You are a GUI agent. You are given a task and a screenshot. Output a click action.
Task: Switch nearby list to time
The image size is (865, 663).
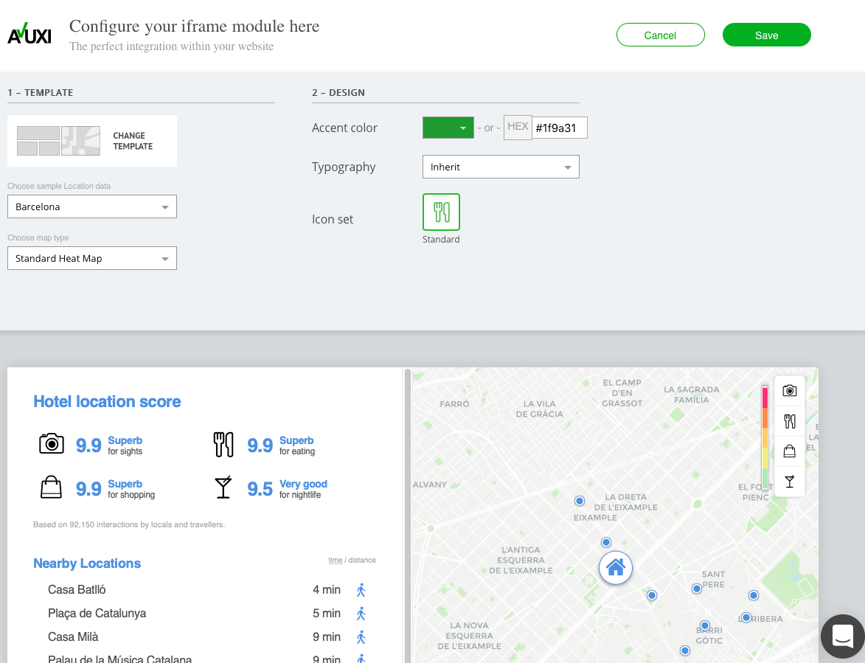point(336,560)
